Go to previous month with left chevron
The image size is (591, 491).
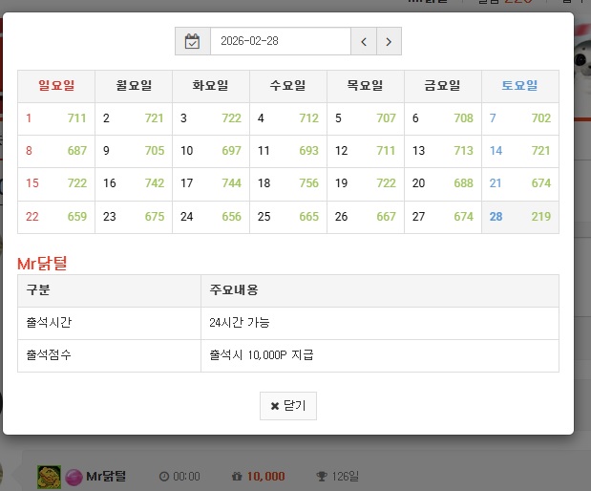pyautogui.click(x=364, y=41)
